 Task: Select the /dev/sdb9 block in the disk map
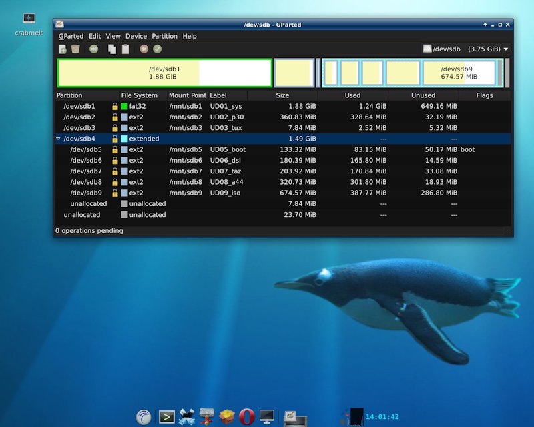pyautogui.click(x=459, y=73)
